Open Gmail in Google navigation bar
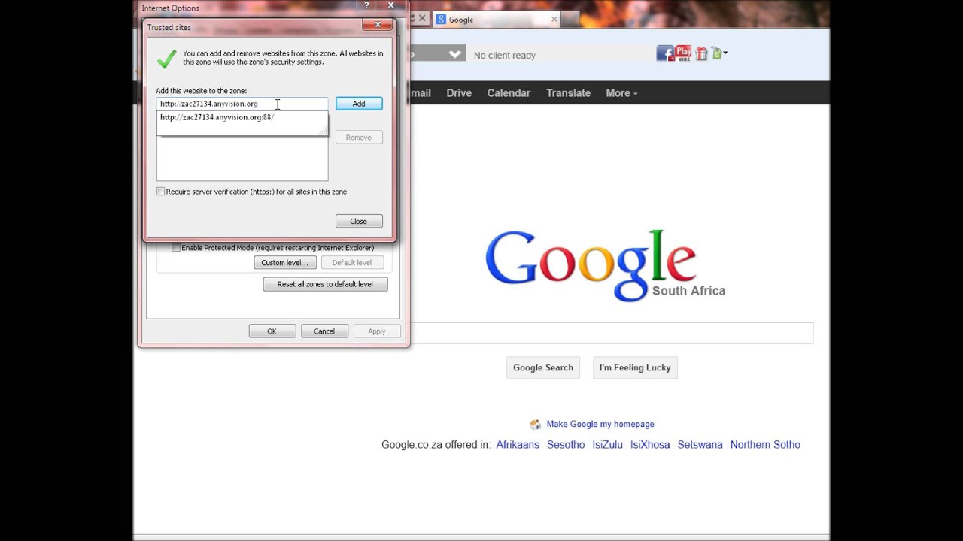This screenshot has height=541, width=963. 421,93
